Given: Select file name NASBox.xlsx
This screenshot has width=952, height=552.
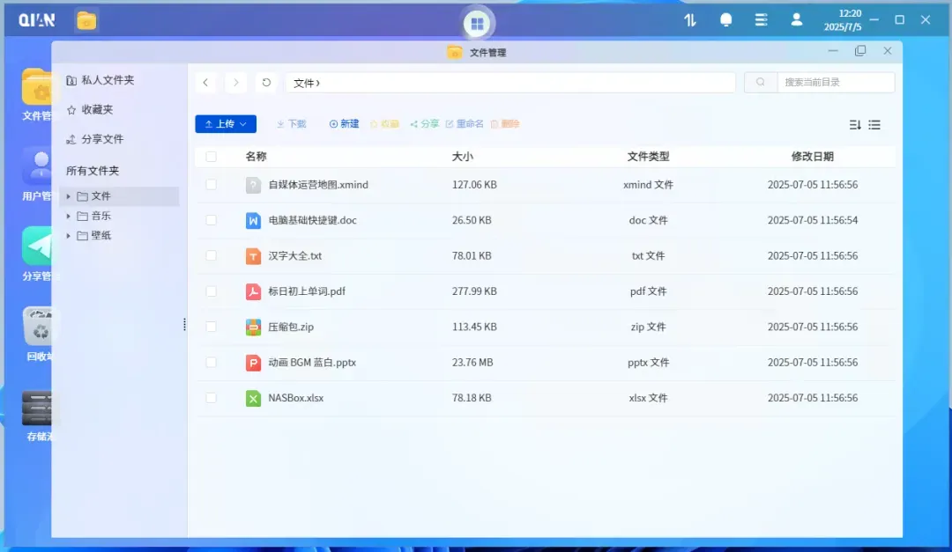Looking at the screenshot, I should point(295,398).
